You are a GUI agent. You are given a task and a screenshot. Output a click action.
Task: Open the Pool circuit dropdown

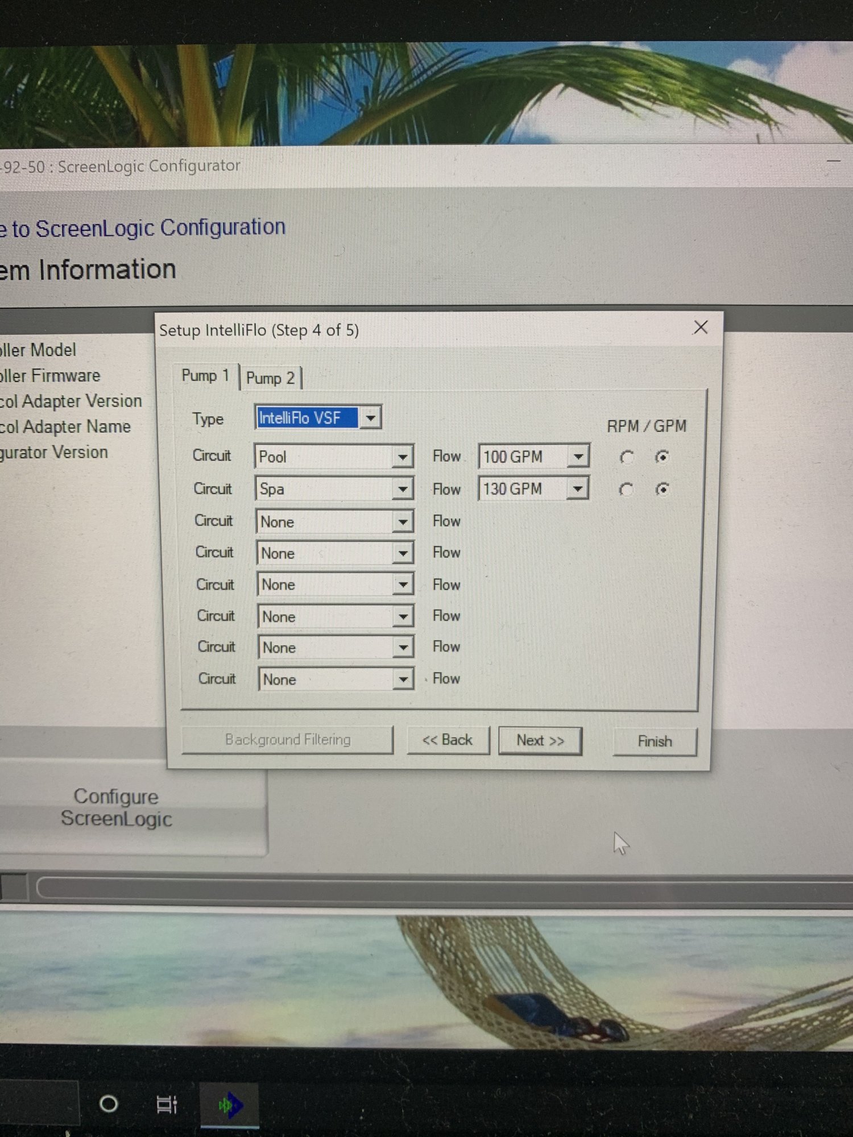coord(333,457)
